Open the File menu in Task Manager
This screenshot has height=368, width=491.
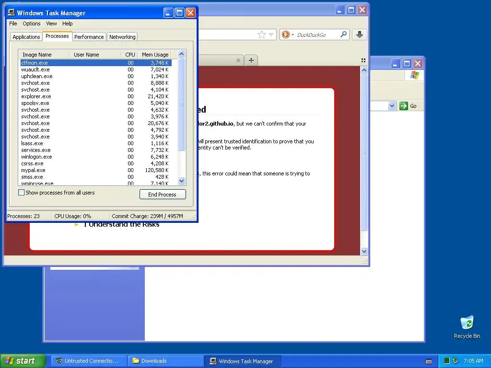click(13, 23)
